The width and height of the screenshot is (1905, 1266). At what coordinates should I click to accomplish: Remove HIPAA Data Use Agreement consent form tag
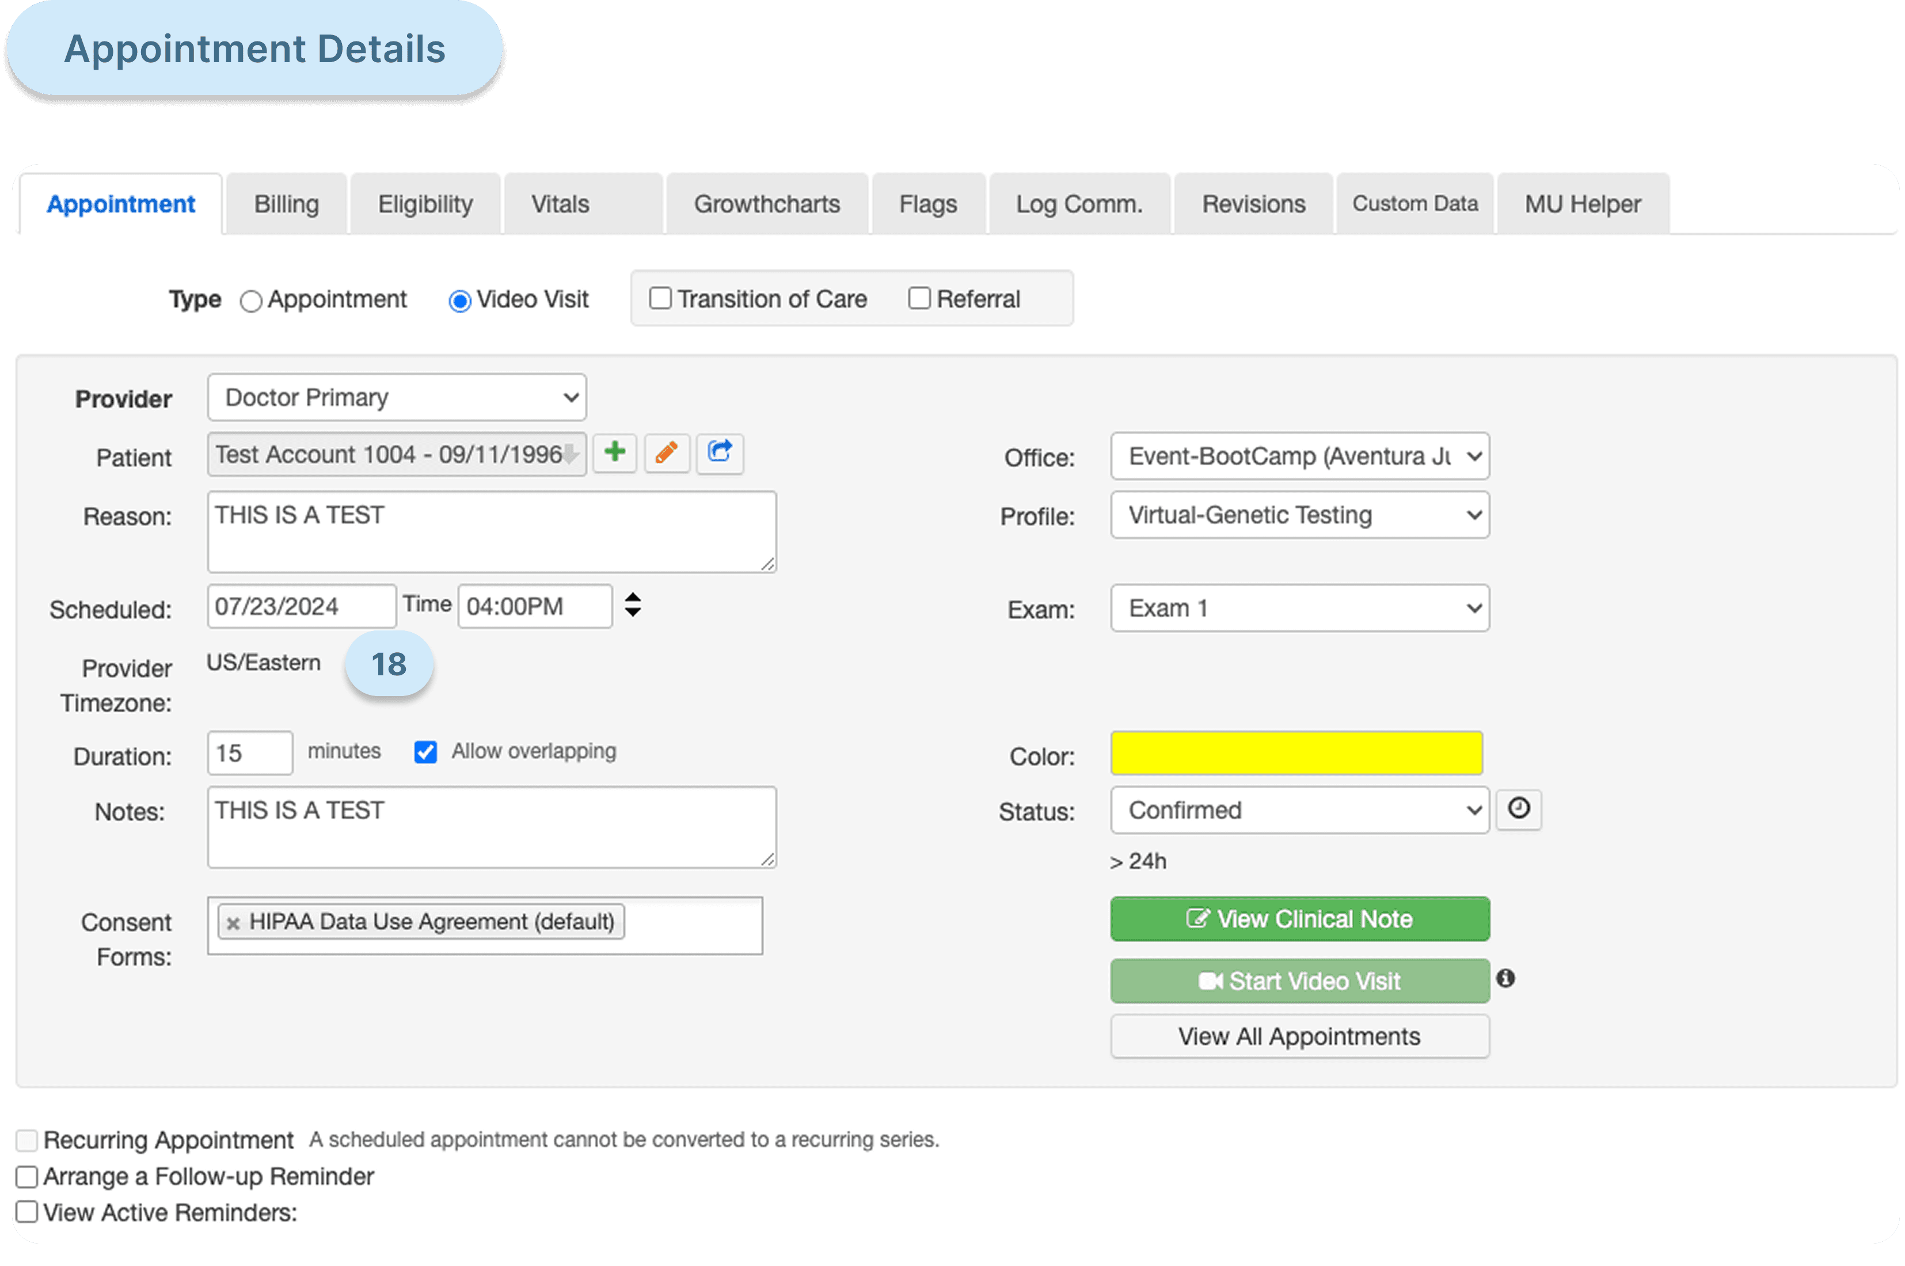233,923
